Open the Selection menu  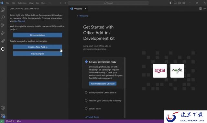tap(22, 3)
